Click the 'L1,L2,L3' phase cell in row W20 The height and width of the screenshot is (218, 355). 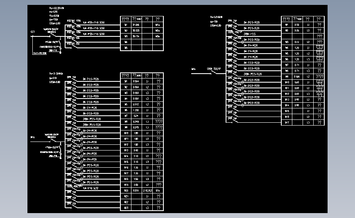coord(147,191)
